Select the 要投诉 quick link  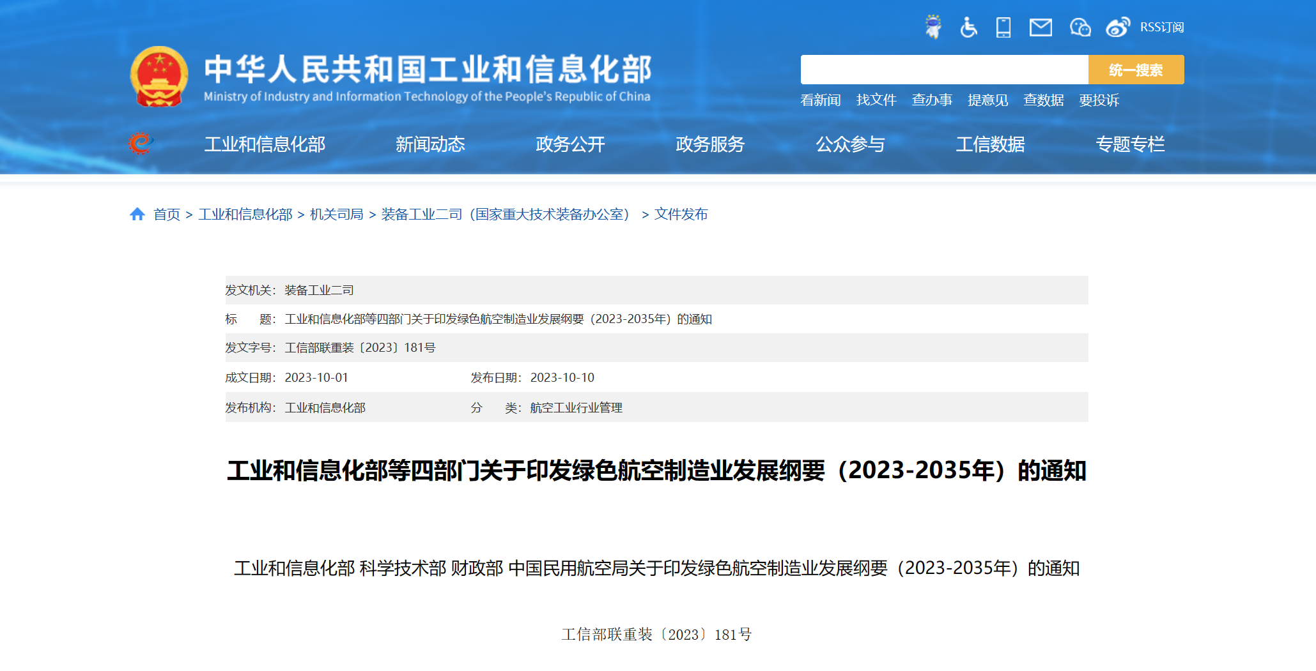click(1099, 100)
